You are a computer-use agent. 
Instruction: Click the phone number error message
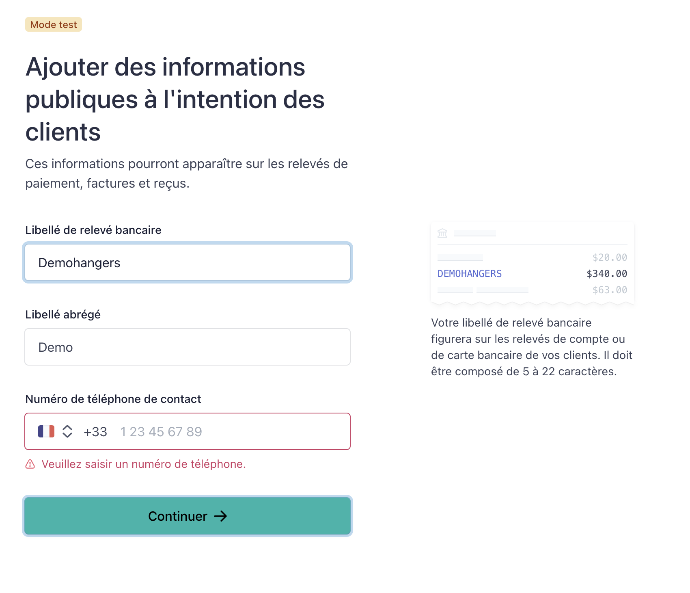pyautogui.click(x=144, y=464)
